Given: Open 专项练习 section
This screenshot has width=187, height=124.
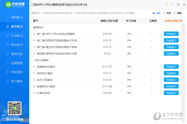Looking at the screenshot, I should 15,36.
